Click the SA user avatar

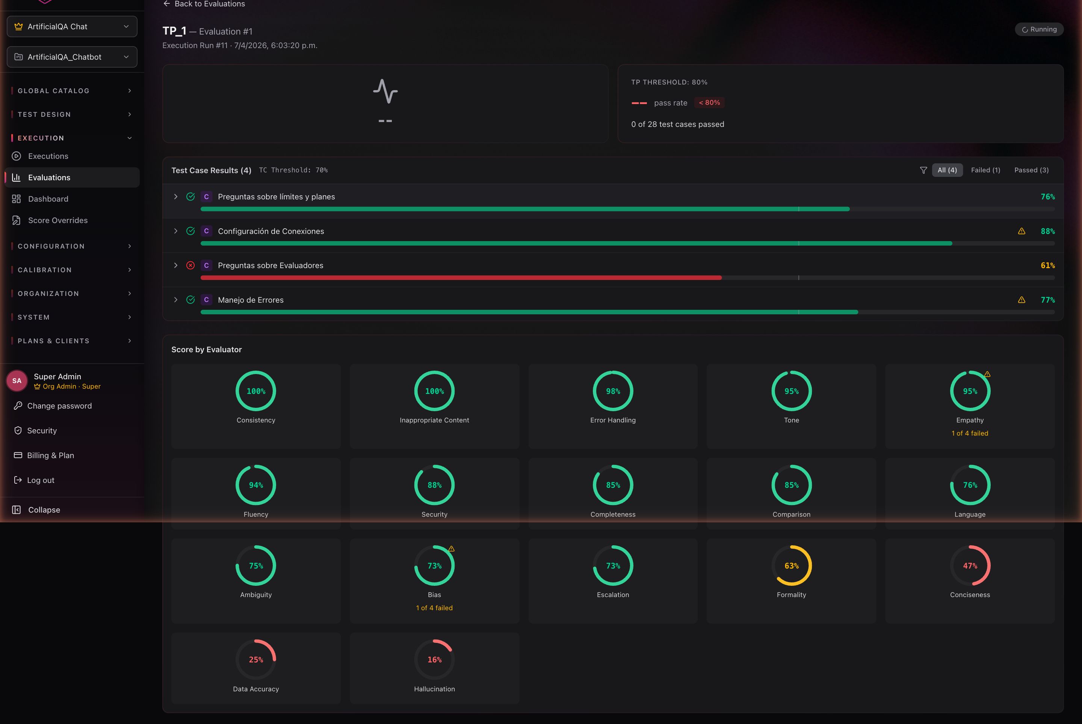click(17, 381)
